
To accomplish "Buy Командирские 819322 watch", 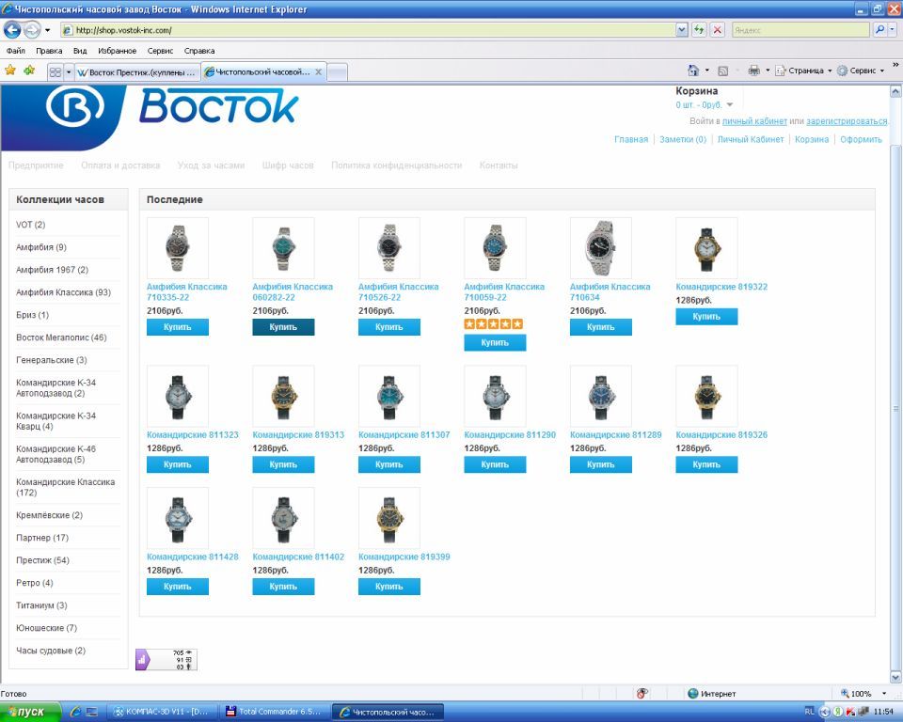I will 706,317.
